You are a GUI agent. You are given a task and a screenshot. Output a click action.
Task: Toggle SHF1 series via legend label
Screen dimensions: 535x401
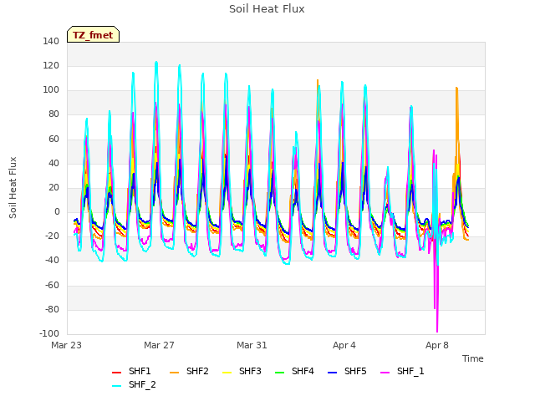point(140,371)
